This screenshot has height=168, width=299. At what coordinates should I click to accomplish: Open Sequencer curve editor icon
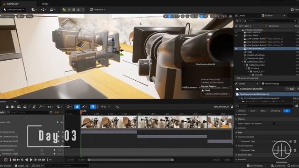(117, 107)
